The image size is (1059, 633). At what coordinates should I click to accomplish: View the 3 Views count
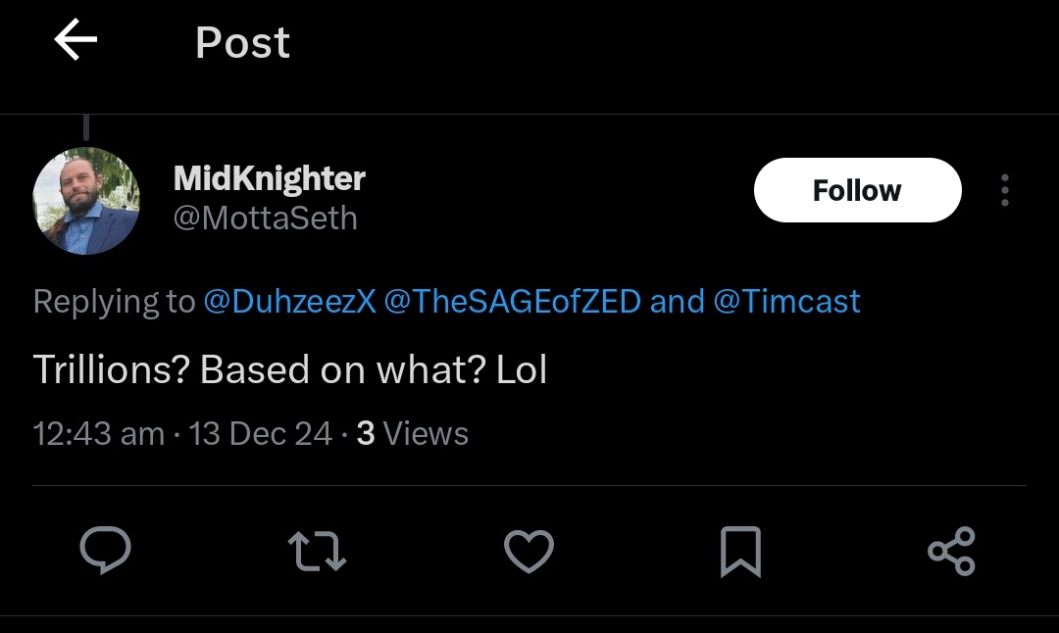click(412, 433)
